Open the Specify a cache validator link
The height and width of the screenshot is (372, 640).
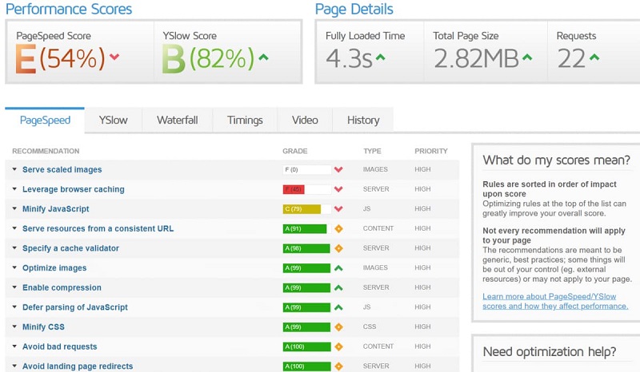(70, 248)
